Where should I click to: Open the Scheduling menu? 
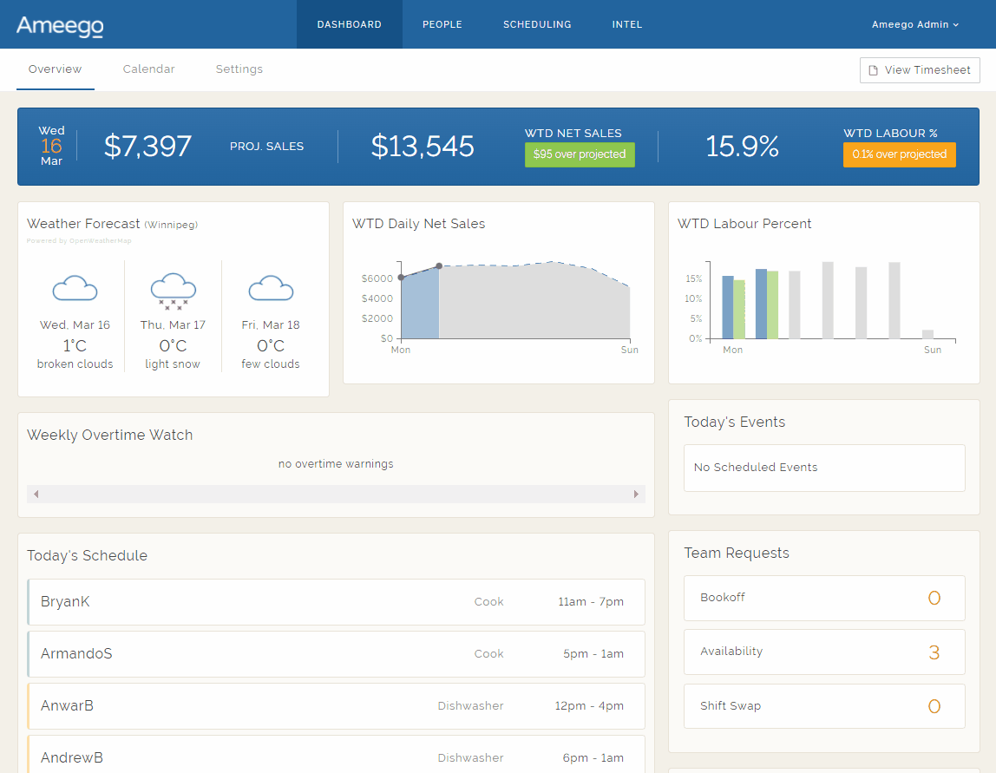[x=537, y=24]
